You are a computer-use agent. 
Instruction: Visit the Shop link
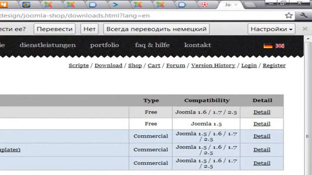click(135, 66)
